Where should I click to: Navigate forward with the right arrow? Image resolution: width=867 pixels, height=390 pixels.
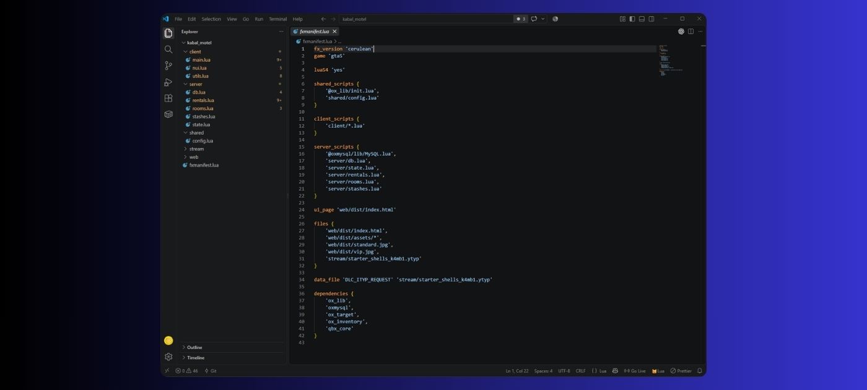click(x=333, y=19)
